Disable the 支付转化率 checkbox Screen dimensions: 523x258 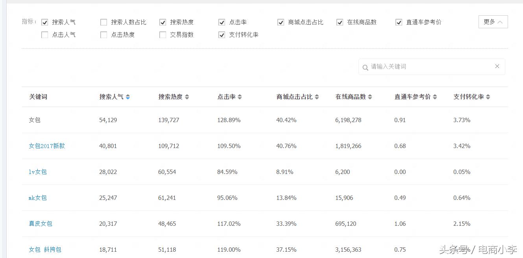[222, 35]
